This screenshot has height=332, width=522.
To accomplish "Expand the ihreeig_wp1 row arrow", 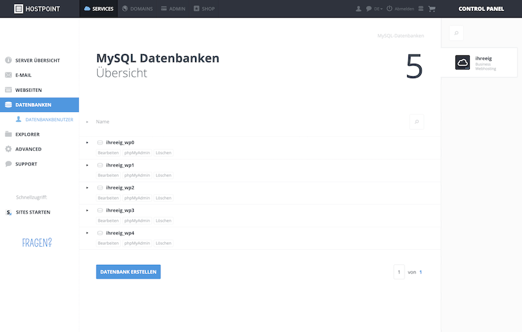I will (x=87, y=165).
